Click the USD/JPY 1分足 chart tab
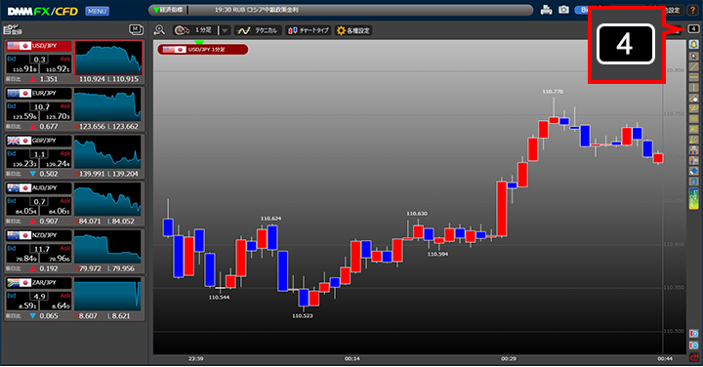This screenshot has height=367, width=703. click(x=203, y=50)
